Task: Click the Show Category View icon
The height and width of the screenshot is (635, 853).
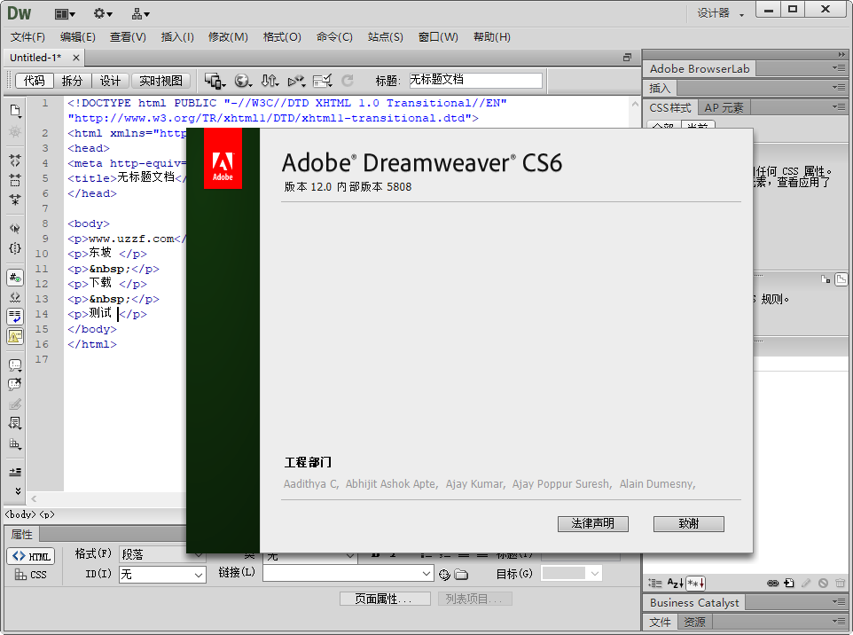Action: pos(655,584)
